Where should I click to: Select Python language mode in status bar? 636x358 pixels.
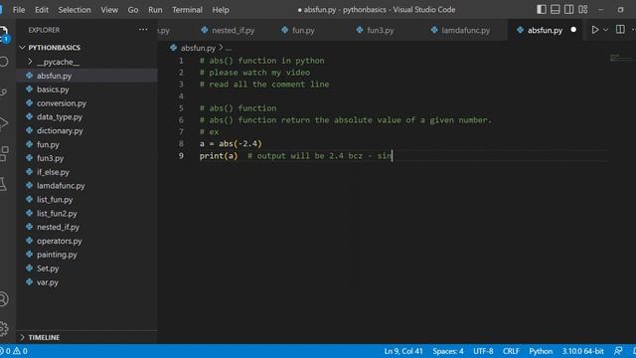pyautogui.click(x=541, y=351)
